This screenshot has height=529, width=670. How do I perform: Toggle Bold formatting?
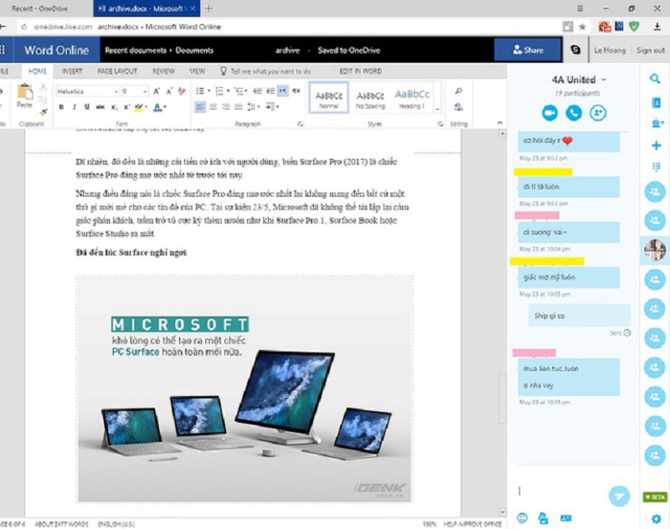(61, 107)
